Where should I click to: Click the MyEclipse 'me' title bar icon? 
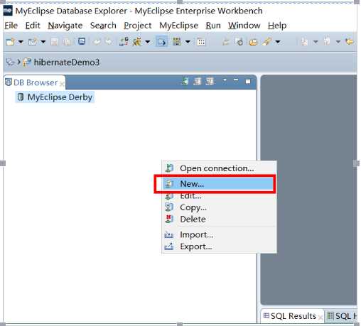point(8,11)
